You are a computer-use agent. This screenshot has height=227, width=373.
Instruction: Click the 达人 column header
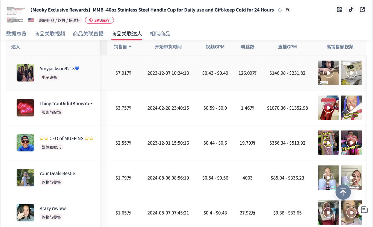pyautogui.click(x=16, y=47)
